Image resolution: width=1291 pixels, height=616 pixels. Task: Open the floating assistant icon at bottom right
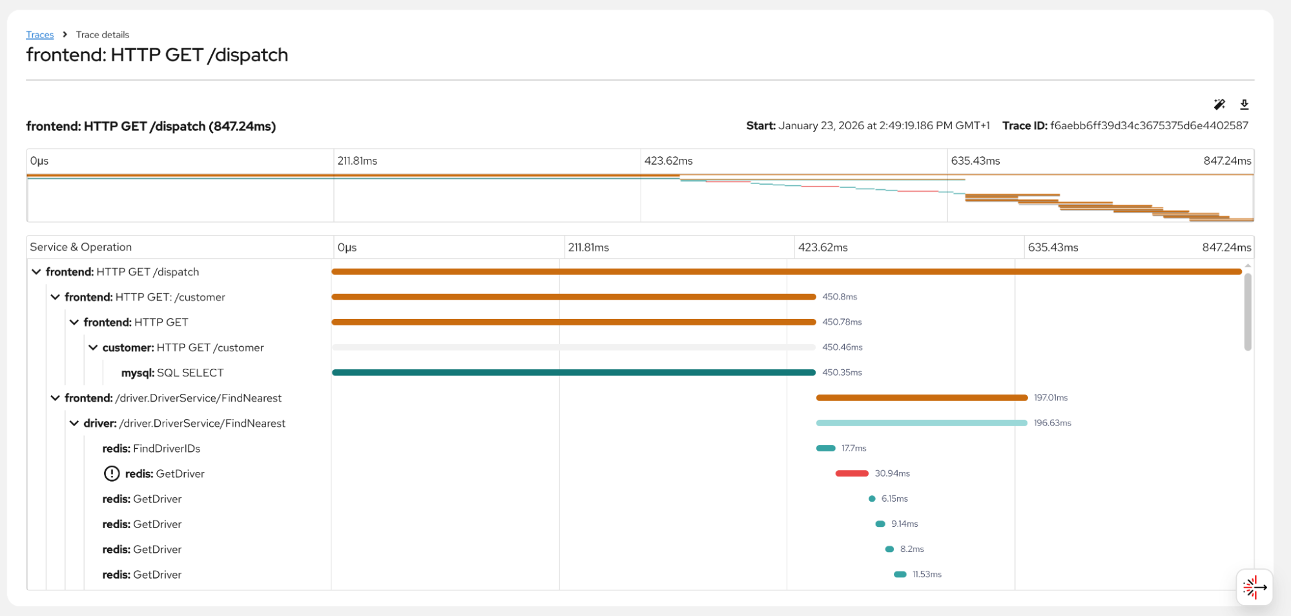click(1254, 587)
